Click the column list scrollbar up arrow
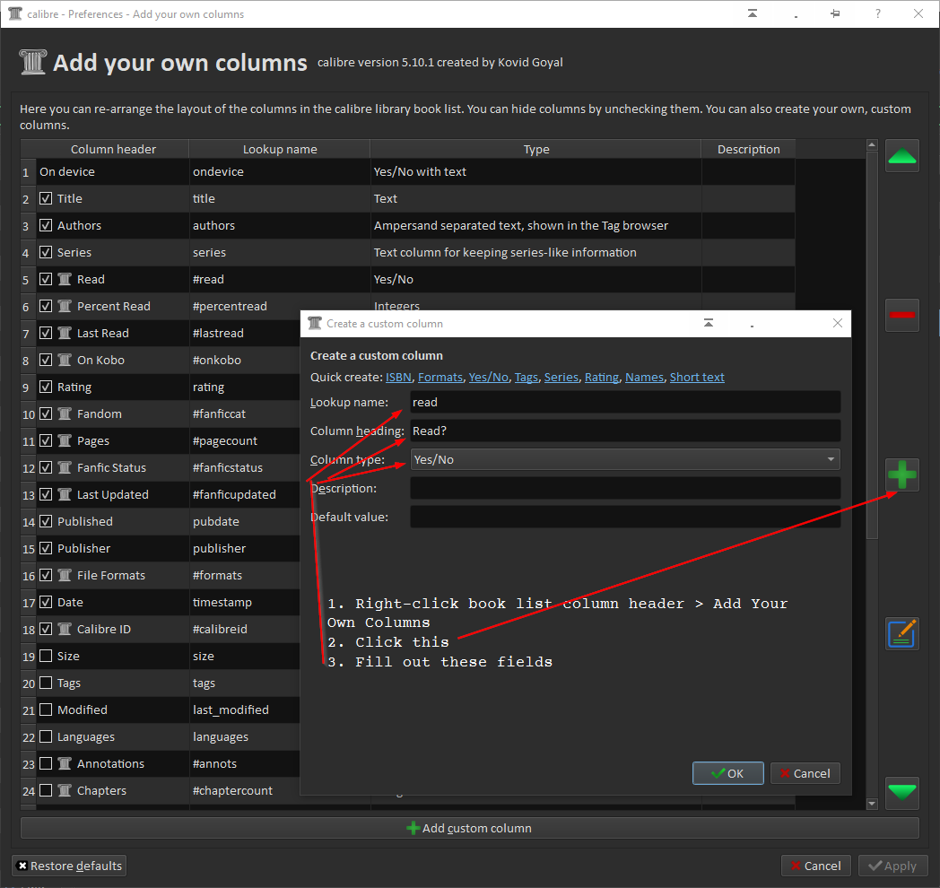The width and height of the screenshot is (940, 888). pos(872,145)
